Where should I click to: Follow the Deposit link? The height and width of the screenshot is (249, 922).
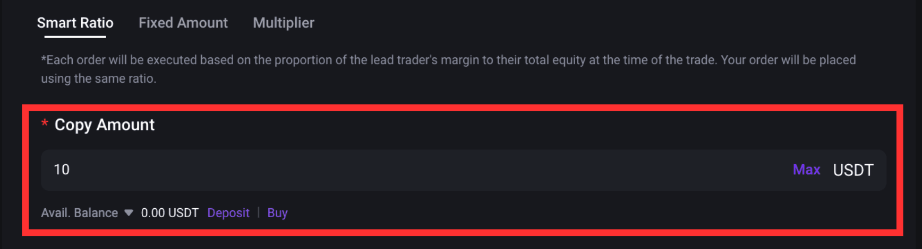click(228, 213)
